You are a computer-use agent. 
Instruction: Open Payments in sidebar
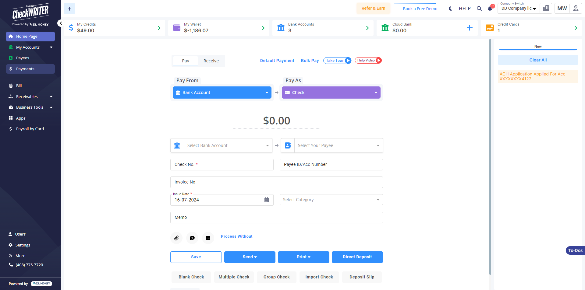pos(30,69)
